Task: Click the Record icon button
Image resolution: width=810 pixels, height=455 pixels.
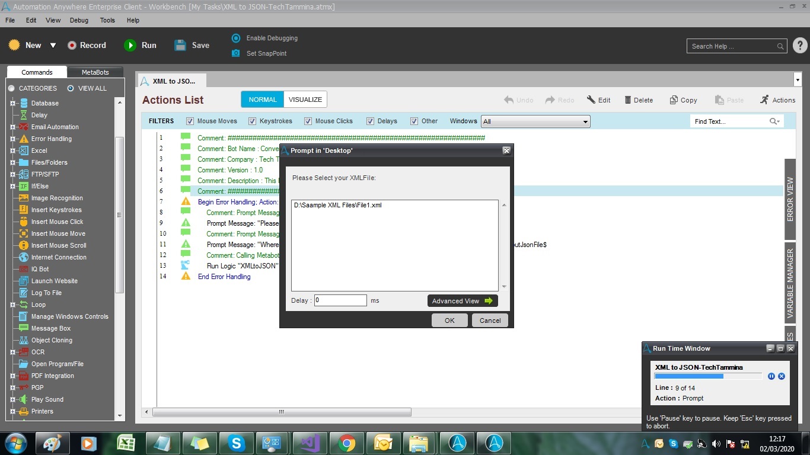Action: (x=72, y=45)
